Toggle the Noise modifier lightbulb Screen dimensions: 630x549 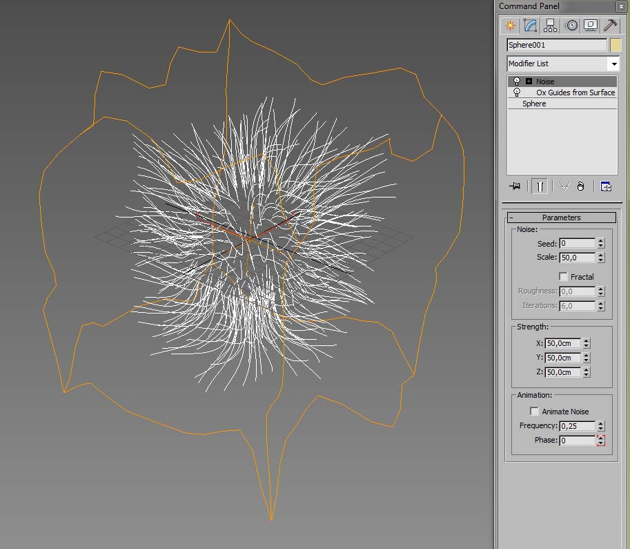[x=517, y=81]
